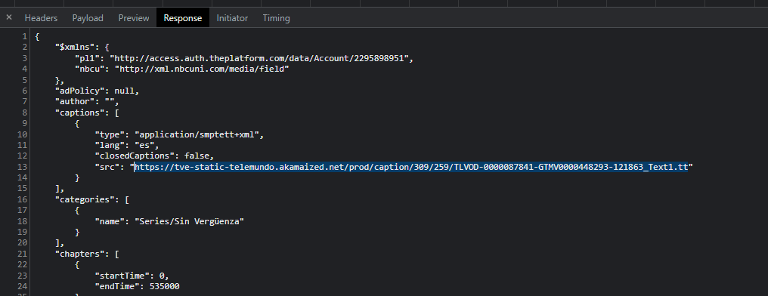This screenshot has width=768, height=296.
Task: Open the Timing tab
Action: click(x=276, y=18)
